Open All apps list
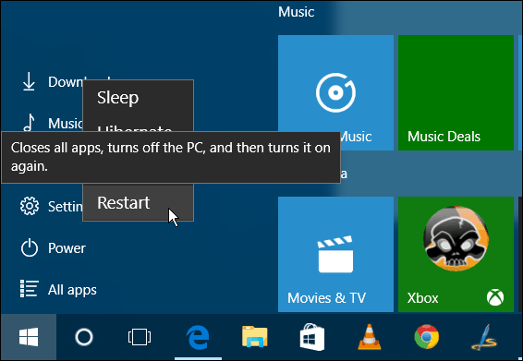Viewport: 523px width, 361px height. [58, 289]
